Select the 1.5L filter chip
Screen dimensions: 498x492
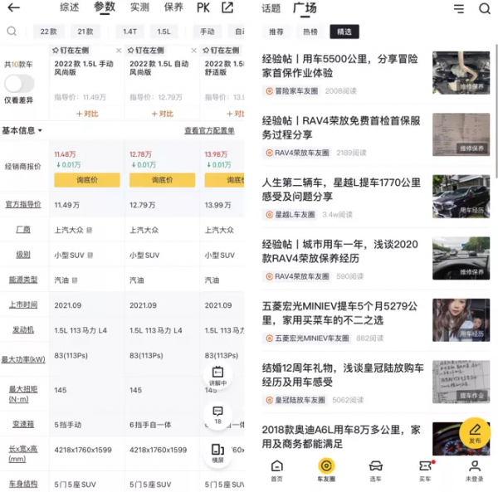(164, 32)
